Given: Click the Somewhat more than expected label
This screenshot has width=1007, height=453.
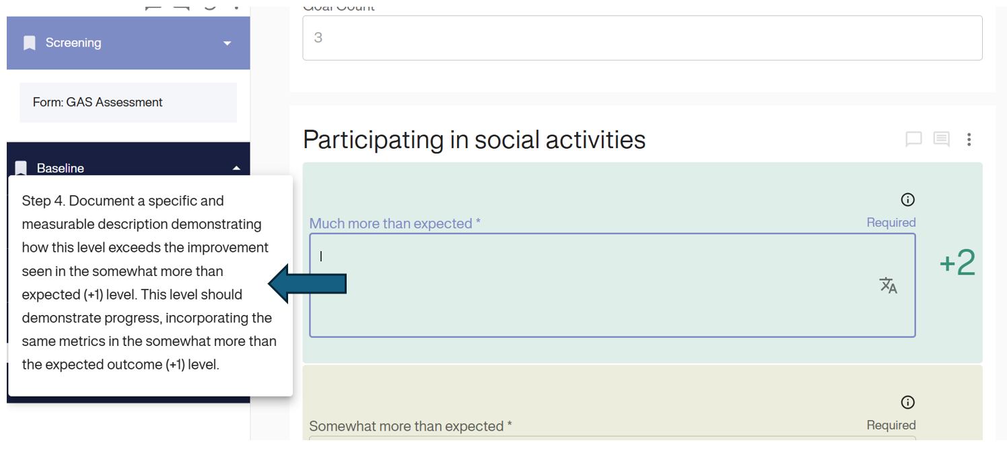Looking at the screenshot, I should click(410, 426).
